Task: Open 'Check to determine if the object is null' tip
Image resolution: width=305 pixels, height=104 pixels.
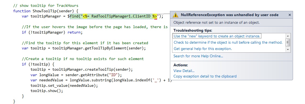Action: [228, 42]
